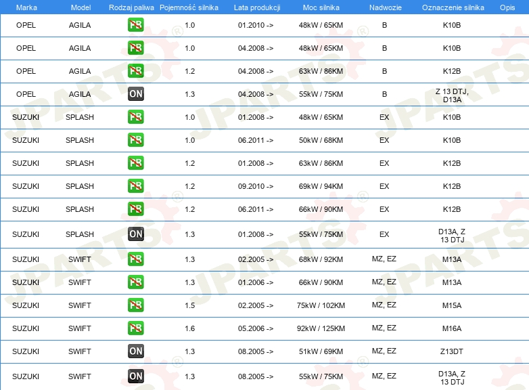Click the 68kW / 92KM power cell
This screenshot has width=529, height=390.
tap(321, 260)
